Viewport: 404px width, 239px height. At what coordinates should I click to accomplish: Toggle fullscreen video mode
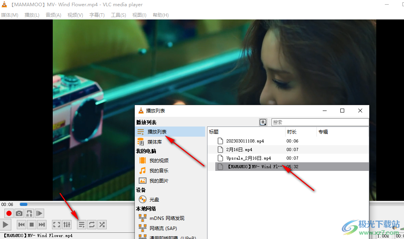point(56,225)
